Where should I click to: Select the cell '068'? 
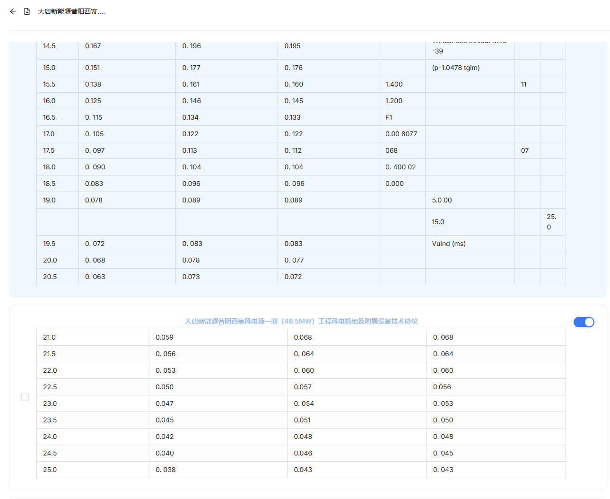(x=402, y=150)
